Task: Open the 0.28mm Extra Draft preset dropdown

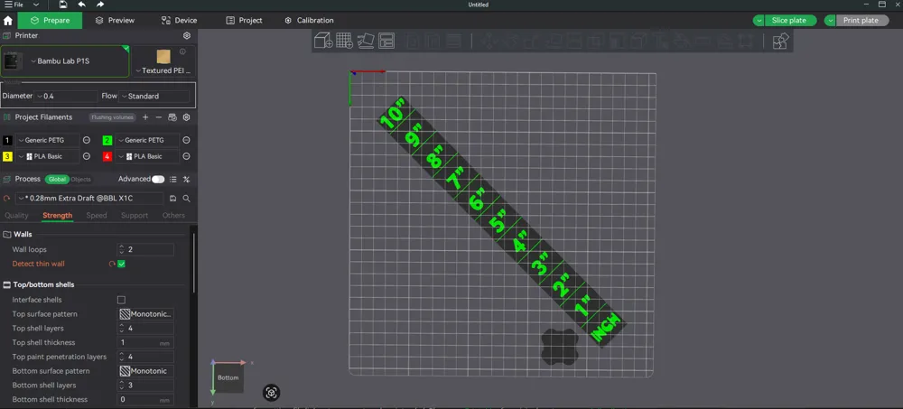Action: (89, 198)
